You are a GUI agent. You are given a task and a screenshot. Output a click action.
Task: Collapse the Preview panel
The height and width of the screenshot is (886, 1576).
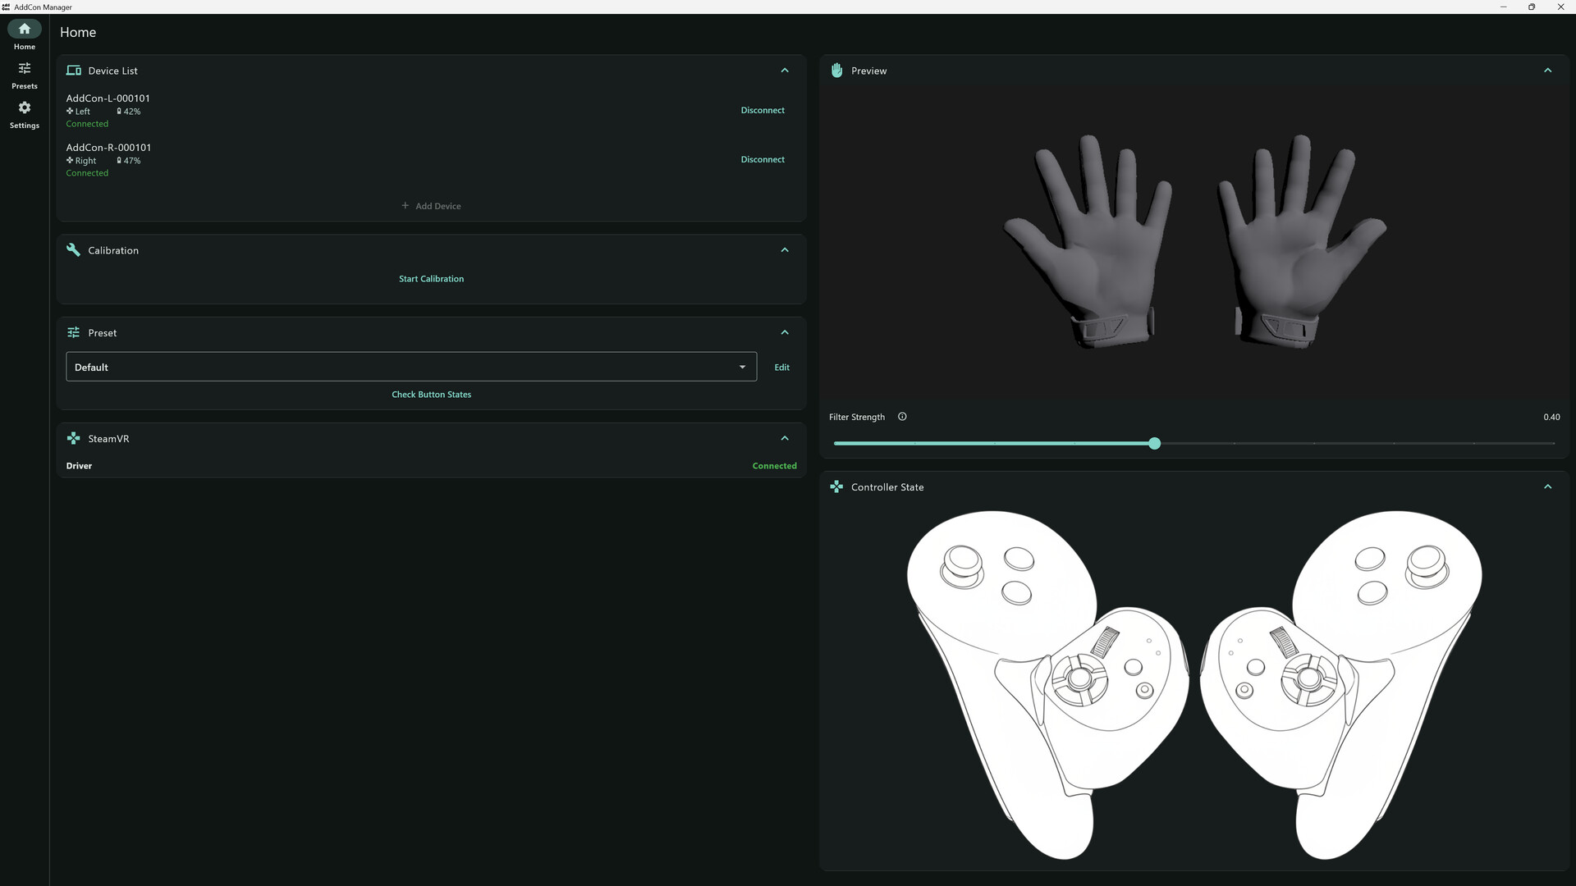point(1547,71)
